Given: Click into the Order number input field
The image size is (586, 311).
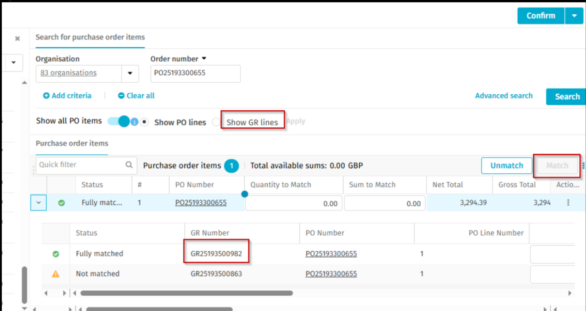Looking at the screenshot, I should [x=195, y=74].
